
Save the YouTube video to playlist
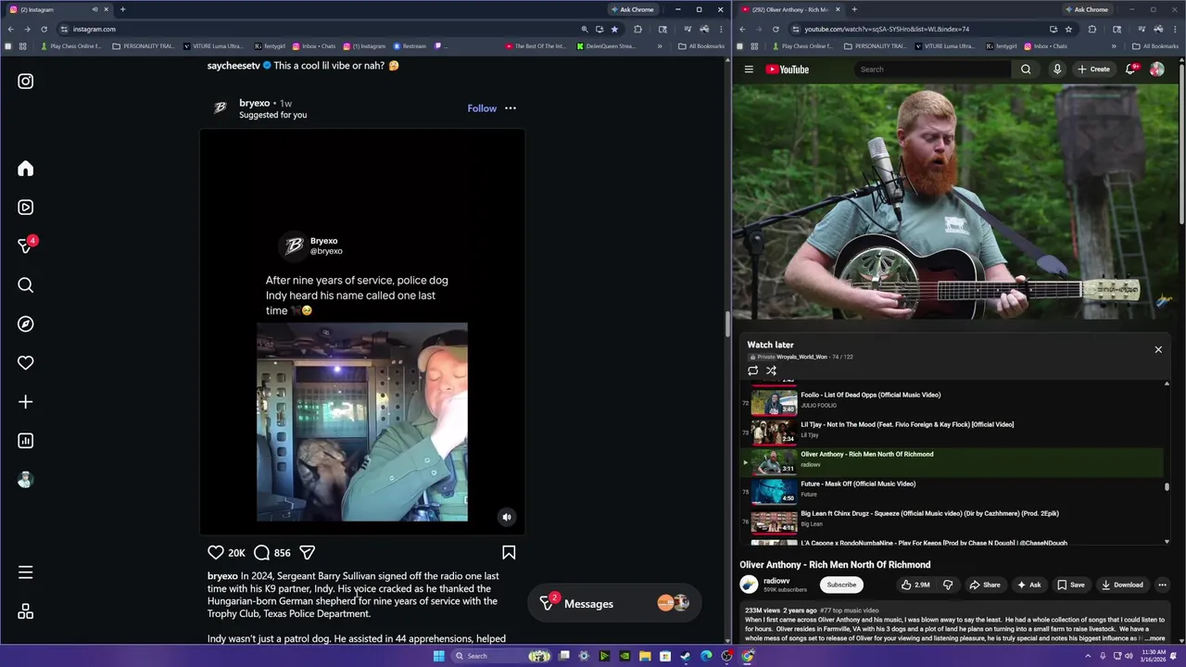click(1071, 585)
